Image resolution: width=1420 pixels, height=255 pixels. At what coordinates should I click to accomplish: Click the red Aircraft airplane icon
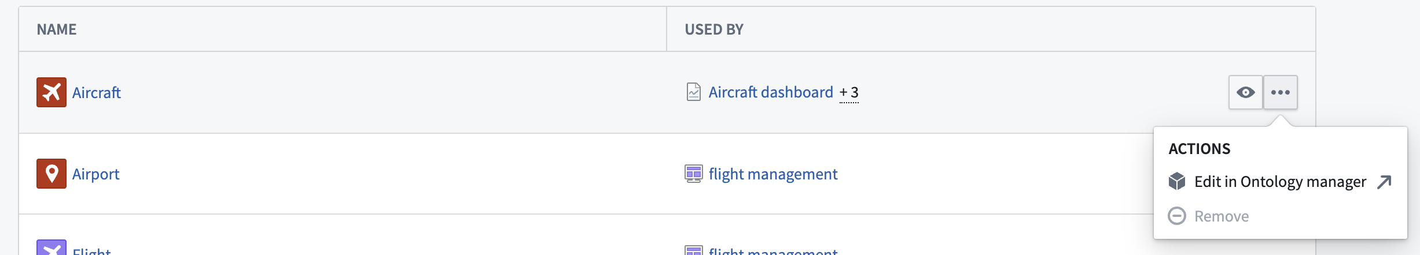click(x=51, y=92)
